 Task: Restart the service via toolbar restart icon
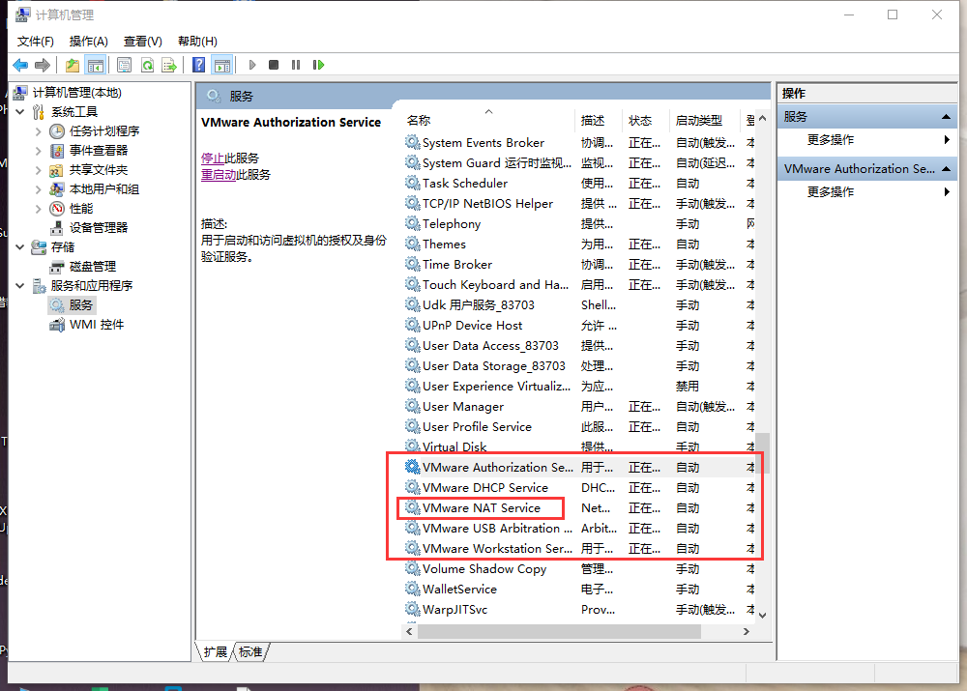pos(319,65)
